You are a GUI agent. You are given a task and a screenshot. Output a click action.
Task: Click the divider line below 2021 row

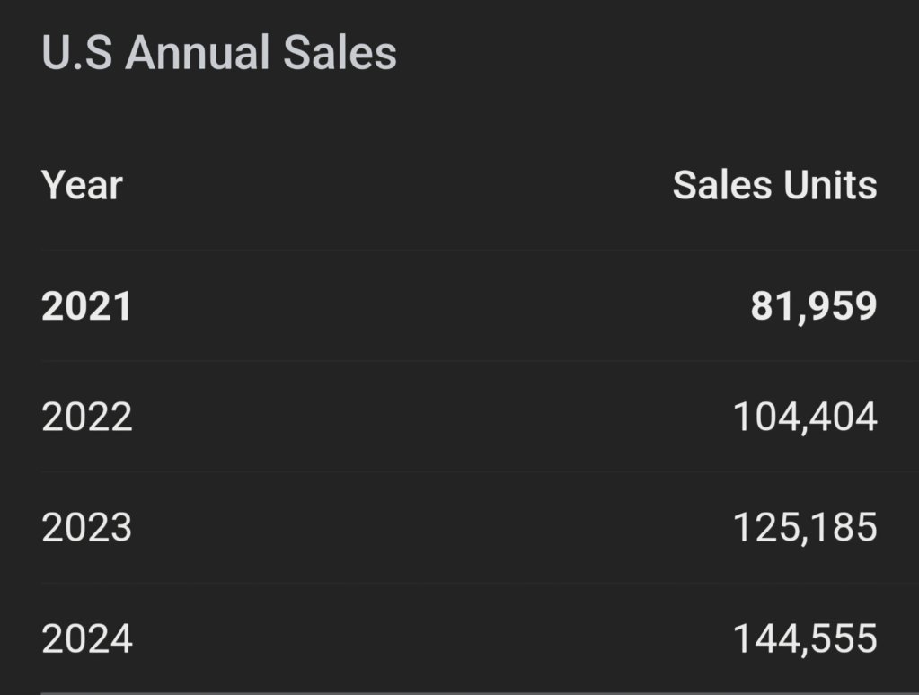(480, 361)
